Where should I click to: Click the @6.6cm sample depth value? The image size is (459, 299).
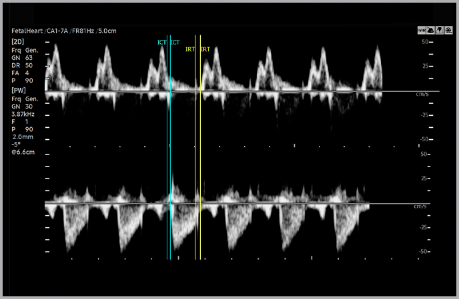(23, 152)
